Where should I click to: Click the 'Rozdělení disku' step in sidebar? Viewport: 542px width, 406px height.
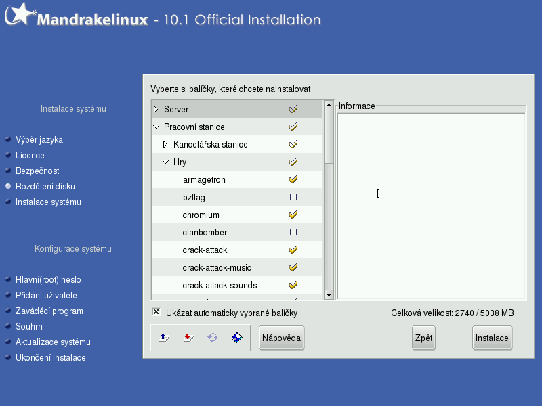(x=45, y=187)
